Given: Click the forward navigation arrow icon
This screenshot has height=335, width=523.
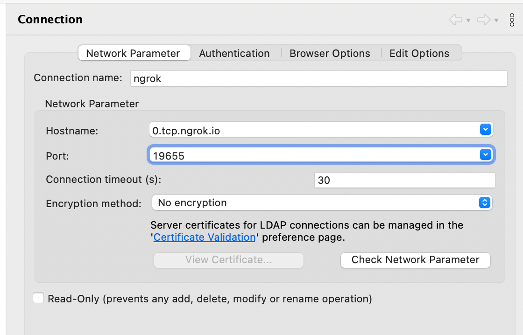Looking at the screenshot, I should point(484,20).
